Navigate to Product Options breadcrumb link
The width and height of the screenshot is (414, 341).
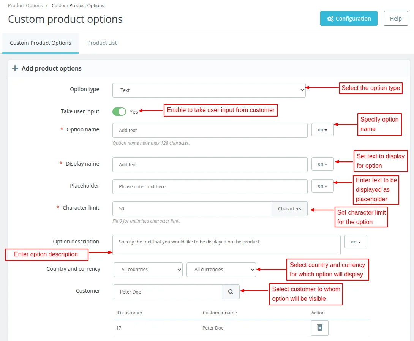(x=25, y=5)
